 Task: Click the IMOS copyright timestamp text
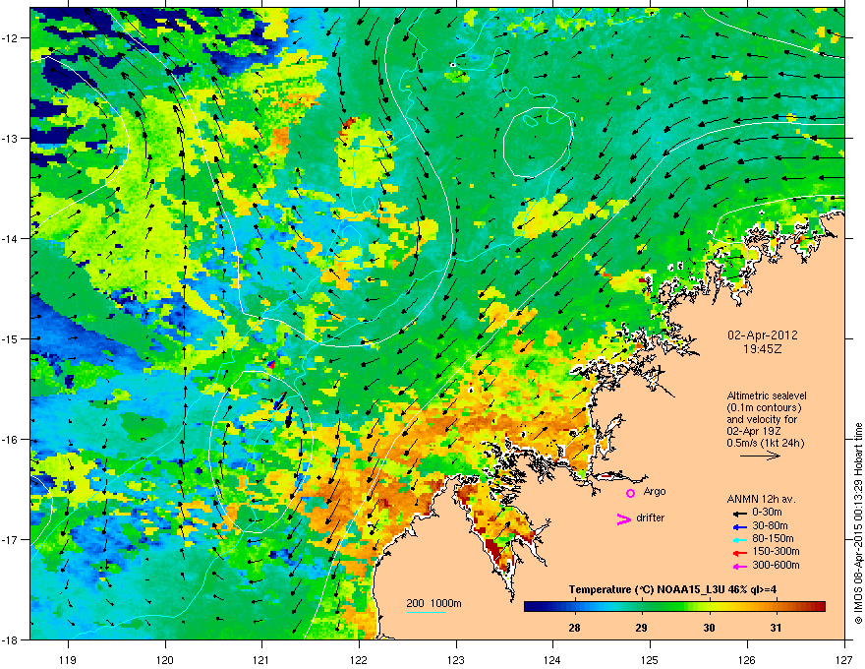[x=858, y=523]
